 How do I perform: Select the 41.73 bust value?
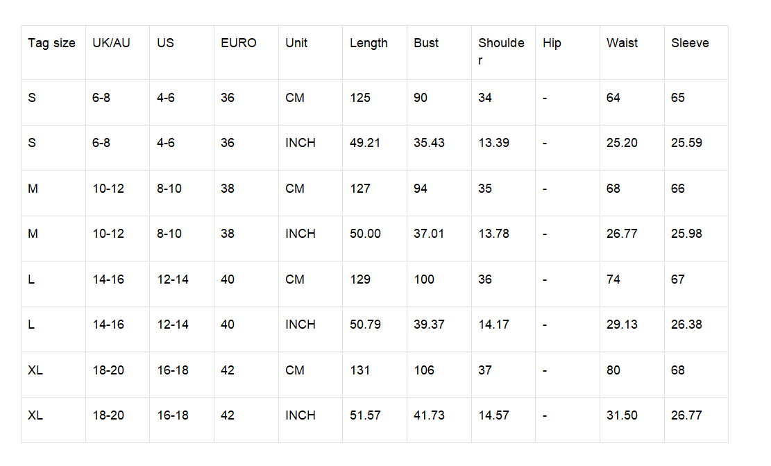click(x=429, y=415)
